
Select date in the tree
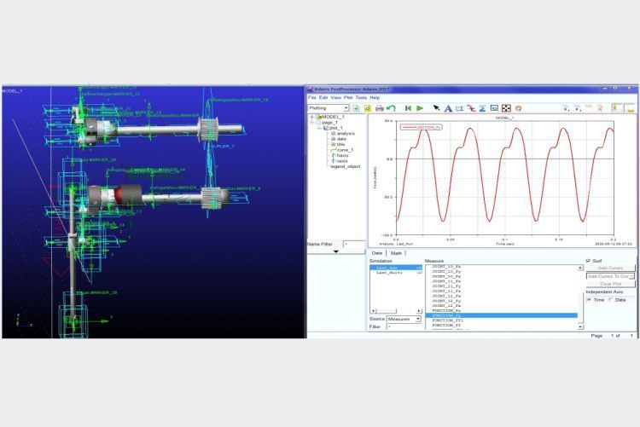341,139
